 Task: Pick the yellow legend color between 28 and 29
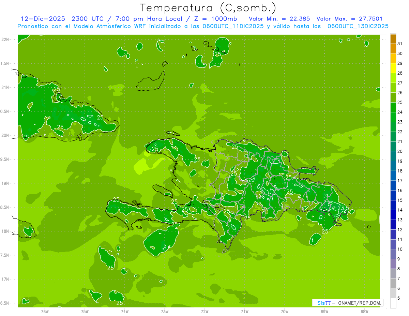[x=393, y=68]
